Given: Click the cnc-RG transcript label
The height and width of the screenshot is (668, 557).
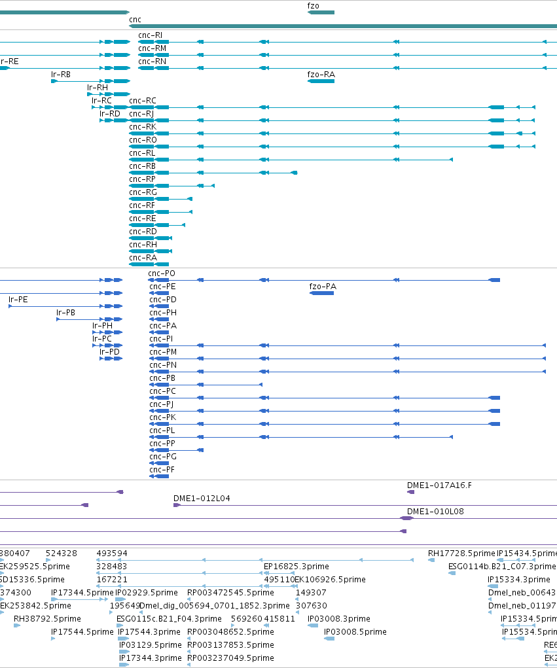Looking at the screenshot, I should tap(143, 192).
